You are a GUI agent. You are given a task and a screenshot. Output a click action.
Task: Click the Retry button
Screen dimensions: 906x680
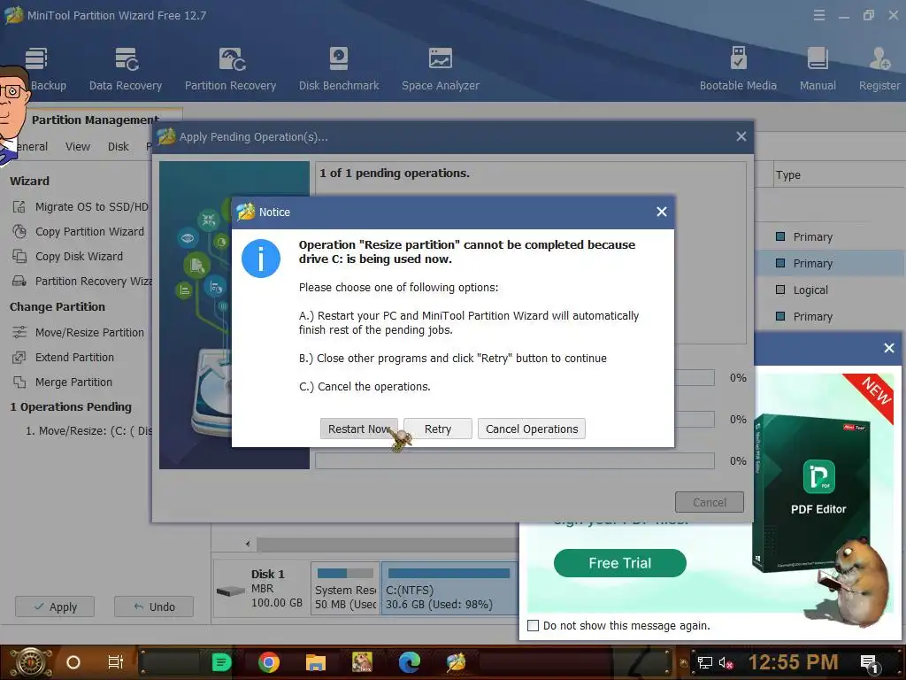click(x=437, y=429)
